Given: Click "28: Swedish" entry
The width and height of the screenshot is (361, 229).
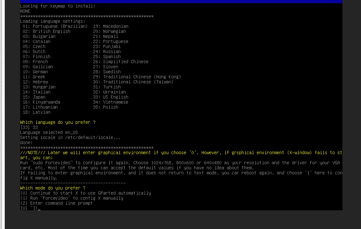Looking at the screenshot, I should [x=107, y=72].
